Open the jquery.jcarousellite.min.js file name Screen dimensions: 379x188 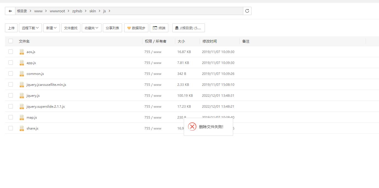(x=46, y=84)
